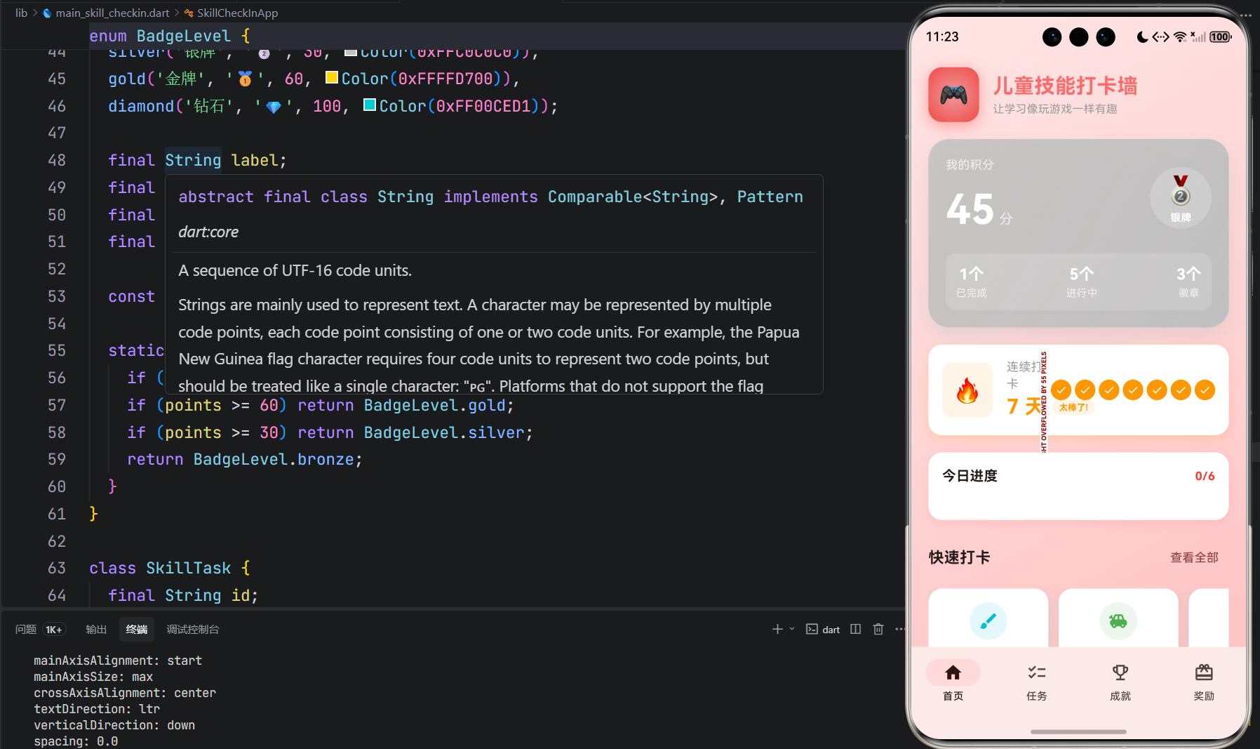1260x749 pixels.
Task: Switch to 首页 home tab
Action: click(953, 681)
